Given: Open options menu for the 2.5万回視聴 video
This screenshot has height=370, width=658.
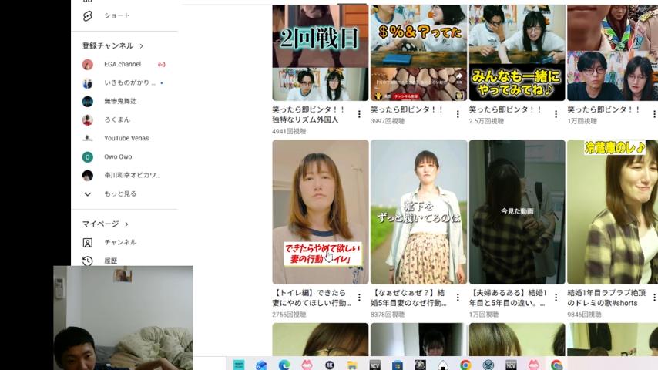Looking at the screenshot, I should [556, 114].
